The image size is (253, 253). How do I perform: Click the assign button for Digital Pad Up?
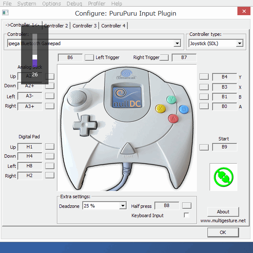[x=50, y=147]
